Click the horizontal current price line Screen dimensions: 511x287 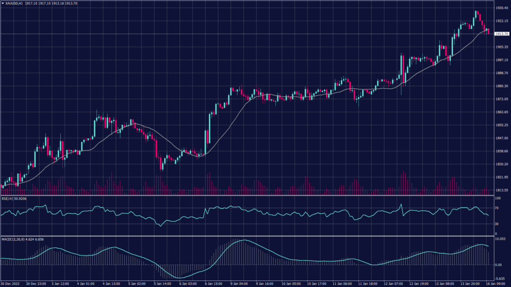pyautogui.click(x=250, y=34)
